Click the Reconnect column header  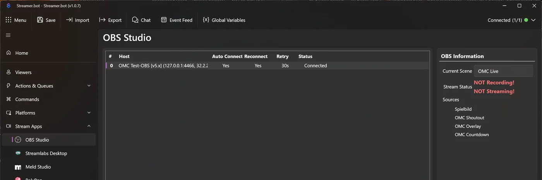[x=256, y=56]
